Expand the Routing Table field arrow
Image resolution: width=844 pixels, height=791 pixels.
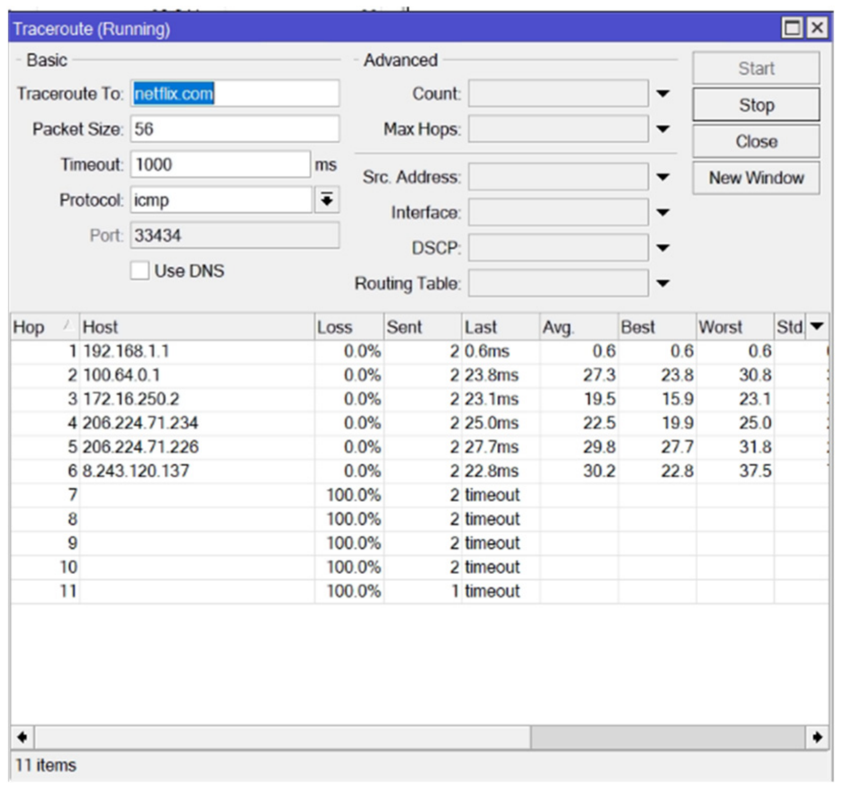[663, 283]
